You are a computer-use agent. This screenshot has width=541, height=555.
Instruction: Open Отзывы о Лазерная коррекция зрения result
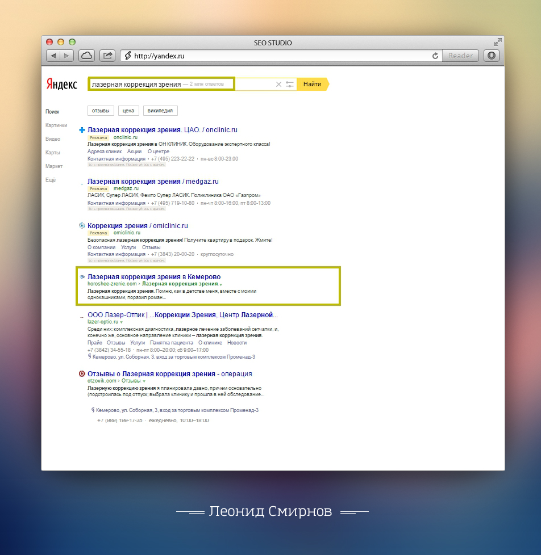coord(170,374)
